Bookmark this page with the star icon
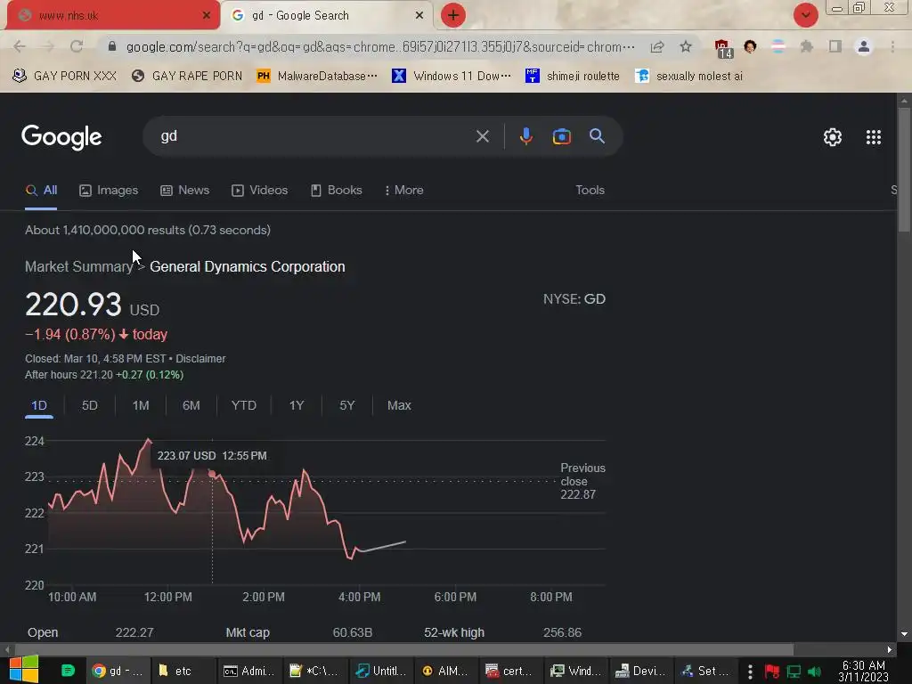 [x=686, y=46]
